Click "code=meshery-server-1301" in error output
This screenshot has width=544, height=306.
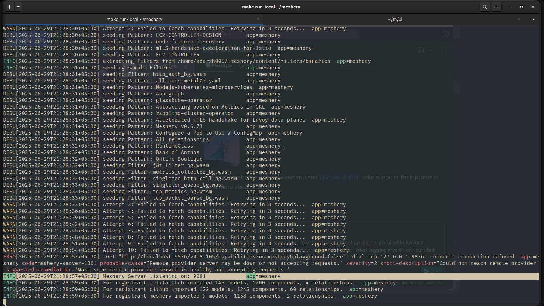59,263
